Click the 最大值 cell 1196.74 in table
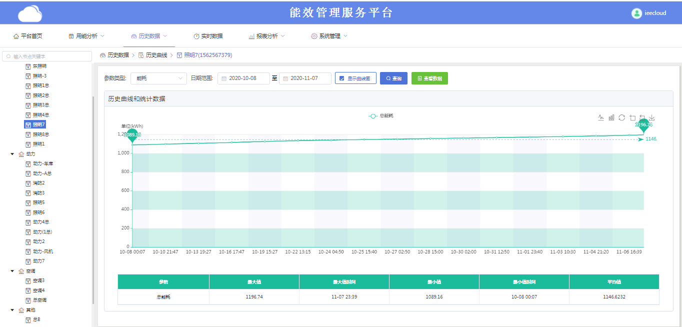This screenshot has height=327, width=682. click(254, 296)
